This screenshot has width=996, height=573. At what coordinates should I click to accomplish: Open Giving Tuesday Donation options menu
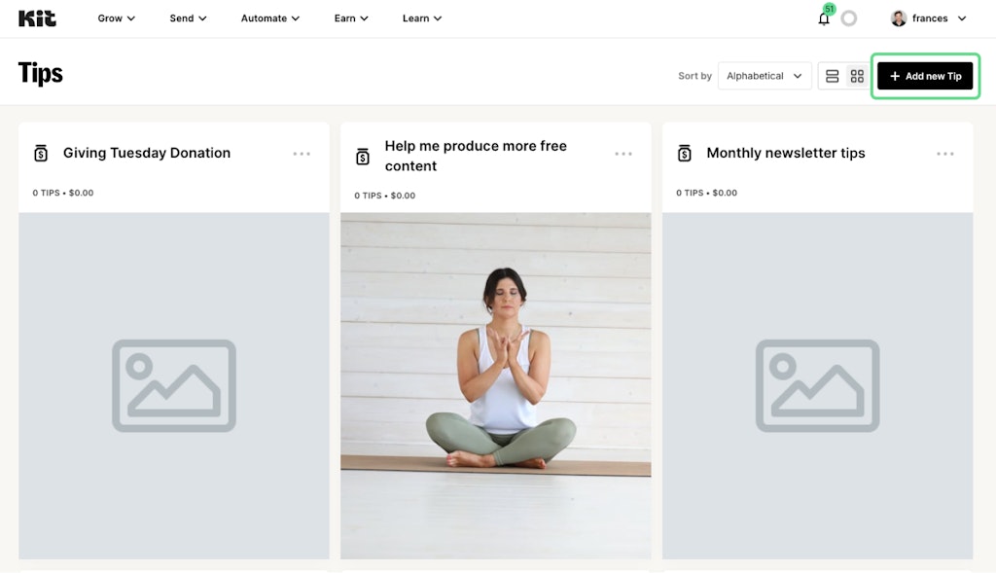(302, 154)
